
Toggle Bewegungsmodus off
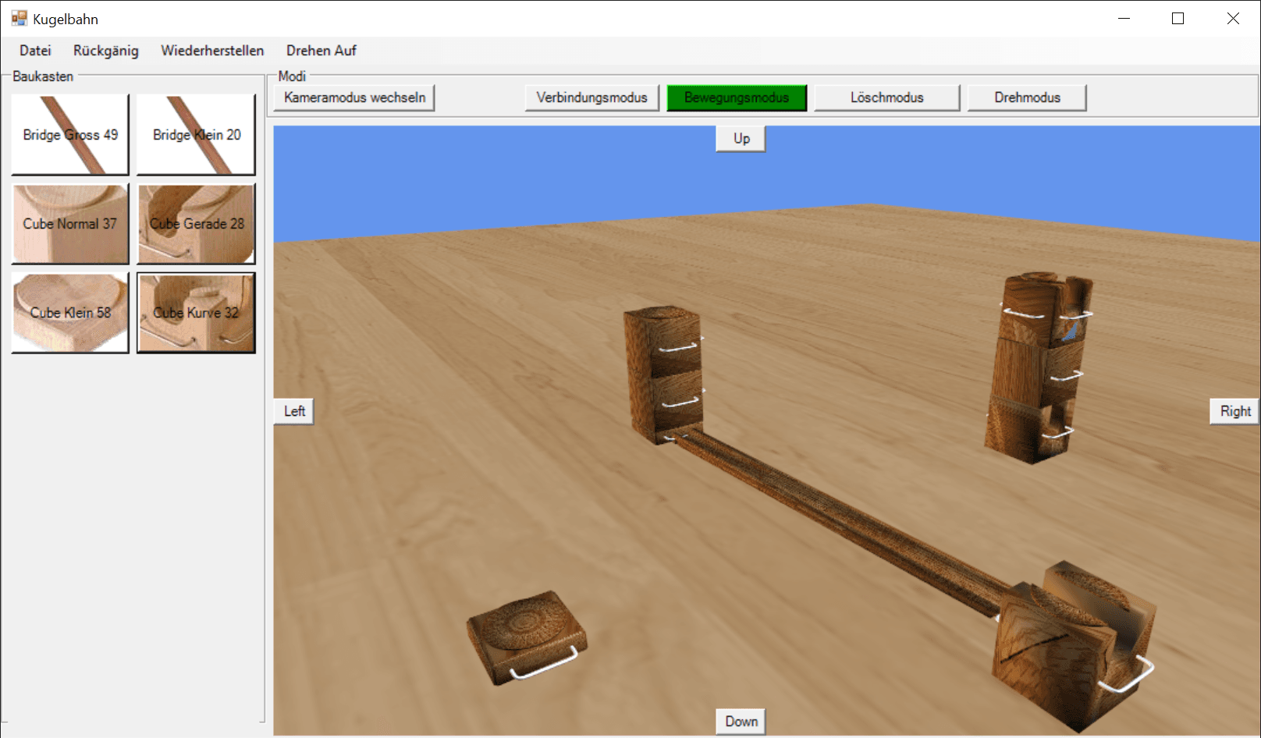[736, 98]
